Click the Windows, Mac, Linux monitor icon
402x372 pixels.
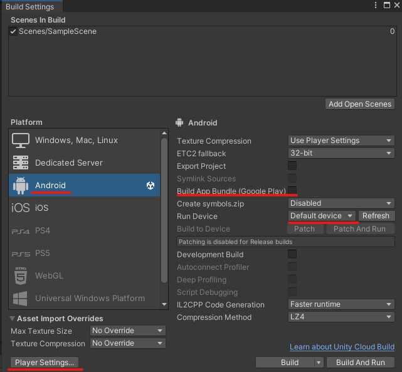click(x=21, y=141)
